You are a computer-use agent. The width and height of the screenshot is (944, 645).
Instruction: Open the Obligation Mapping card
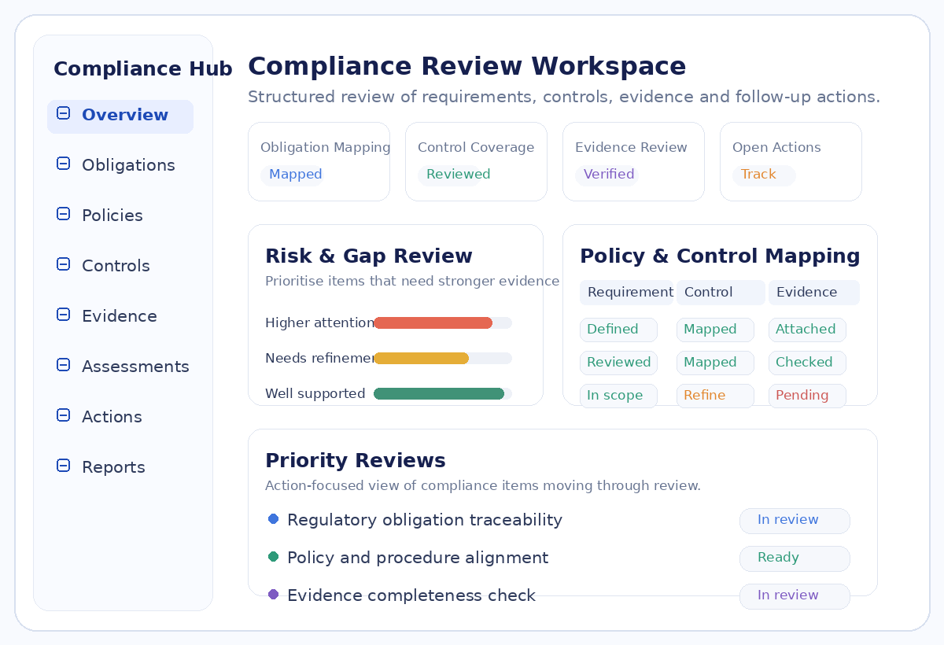click(319, 161)
